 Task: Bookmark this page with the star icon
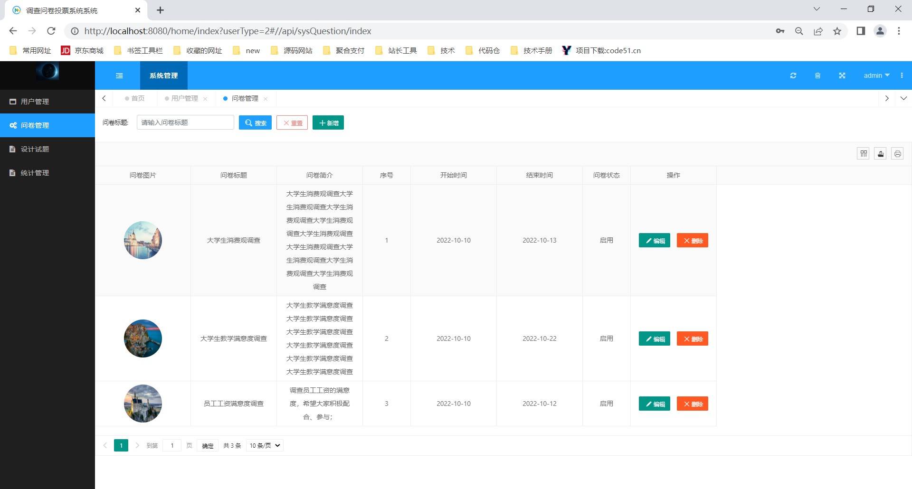pyautogui.click(x=837, y=31)
